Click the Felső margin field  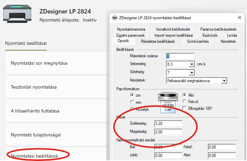tap(222, 147)
